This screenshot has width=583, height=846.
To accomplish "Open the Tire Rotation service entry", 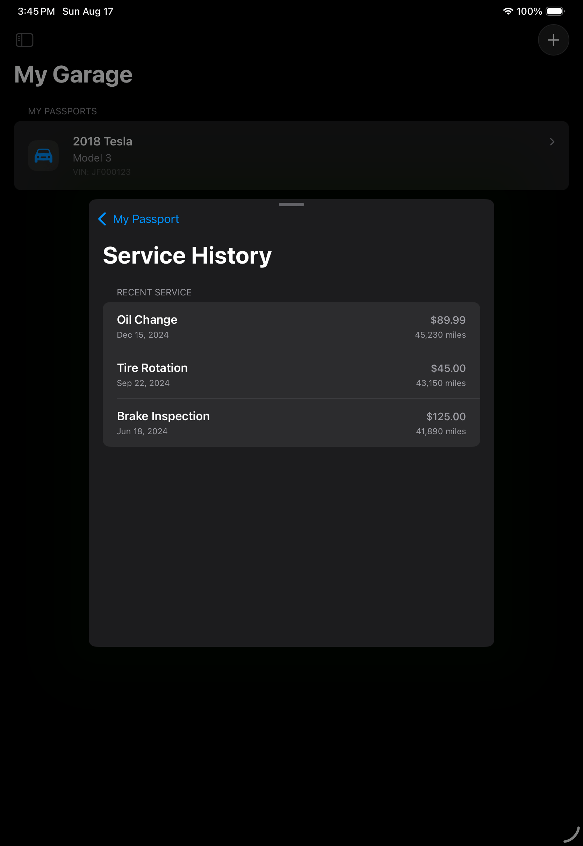I will [291, 374].
